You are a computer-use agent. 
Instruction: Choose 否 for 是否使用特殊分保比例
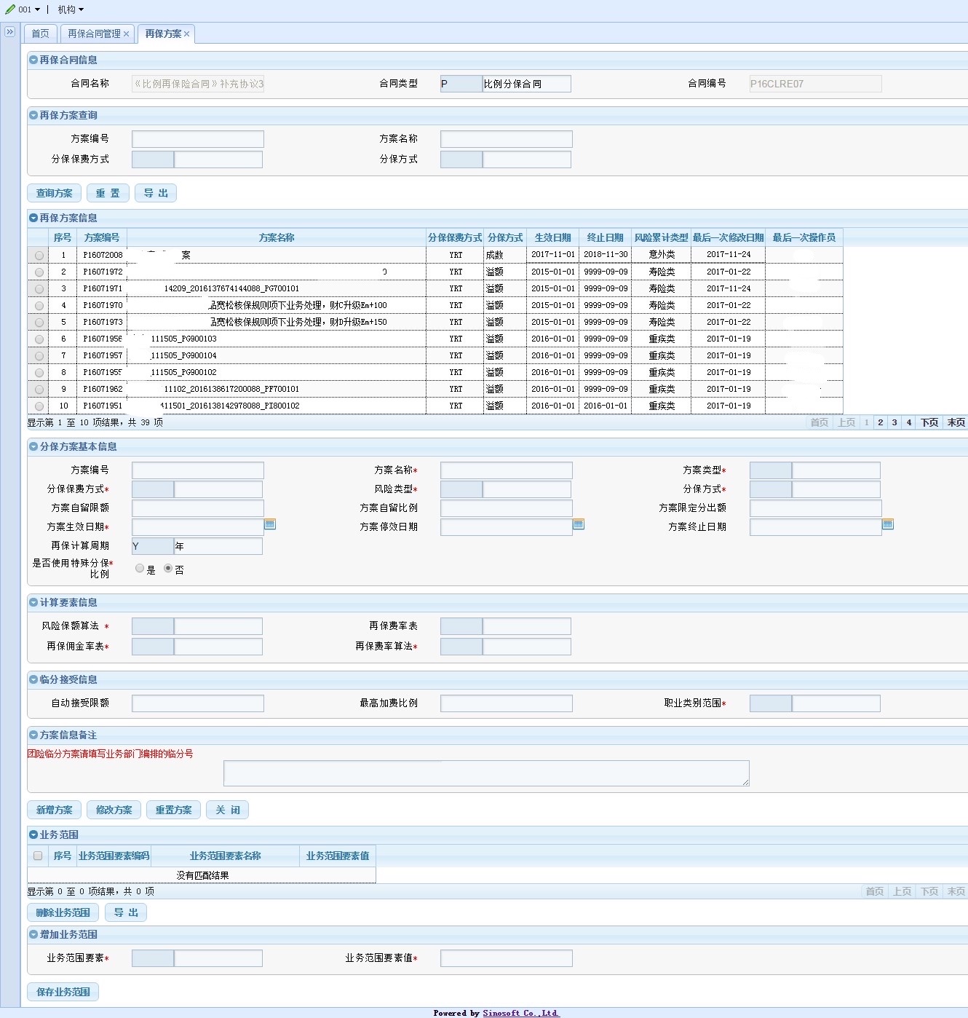(x=168, y=569)
